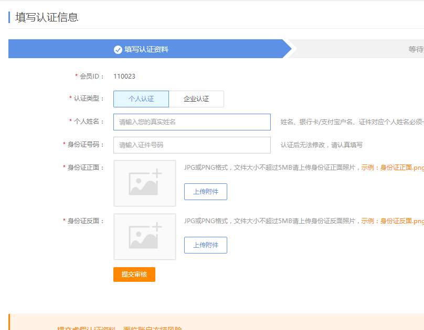Viewport: 424px width, 330px height.
Task: Click the 个人姓名 name input field
Action: click(192, 122)
